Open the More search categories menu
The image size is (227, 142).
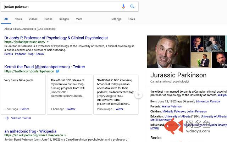[79, 19]
